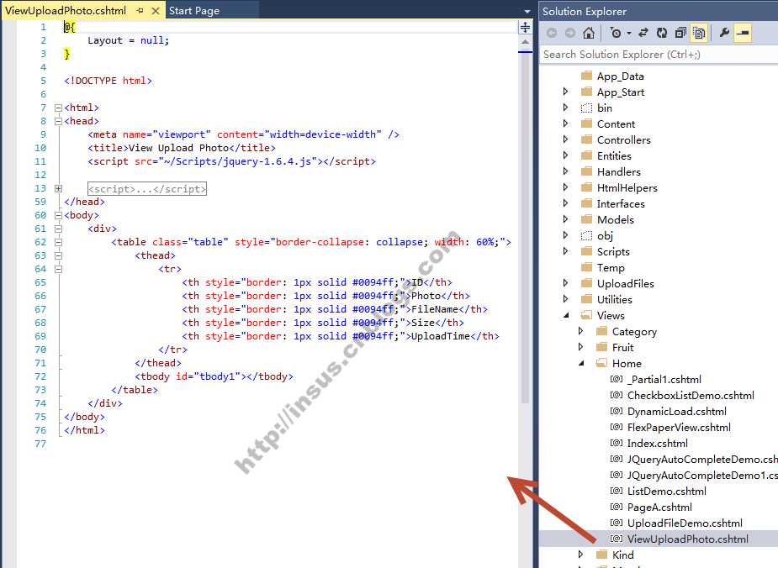Expand the Scripts folder
The image size is (778, 568).
565,251
